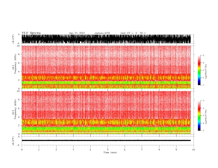Click the "-3" label on ch.1 colorbar
The height and width of the screenshot is (168, 218).
(x=203, y=55)
